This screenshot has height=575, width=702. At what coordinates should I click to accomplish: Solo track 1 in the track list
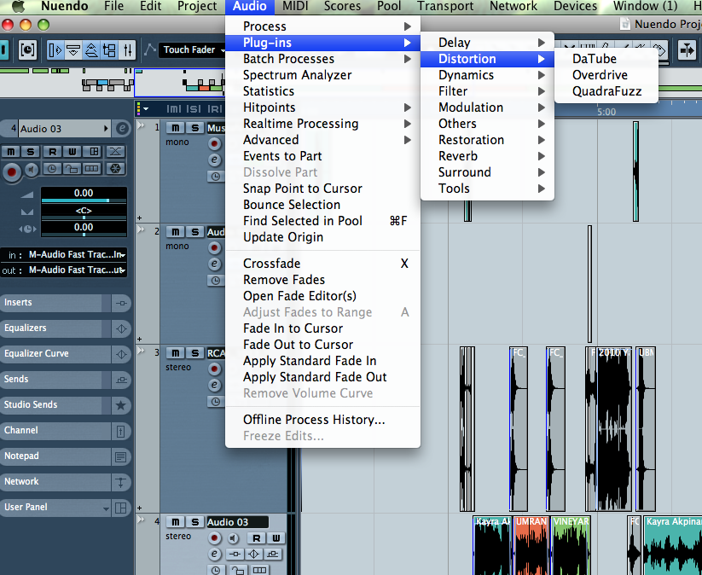pos(194,128)
